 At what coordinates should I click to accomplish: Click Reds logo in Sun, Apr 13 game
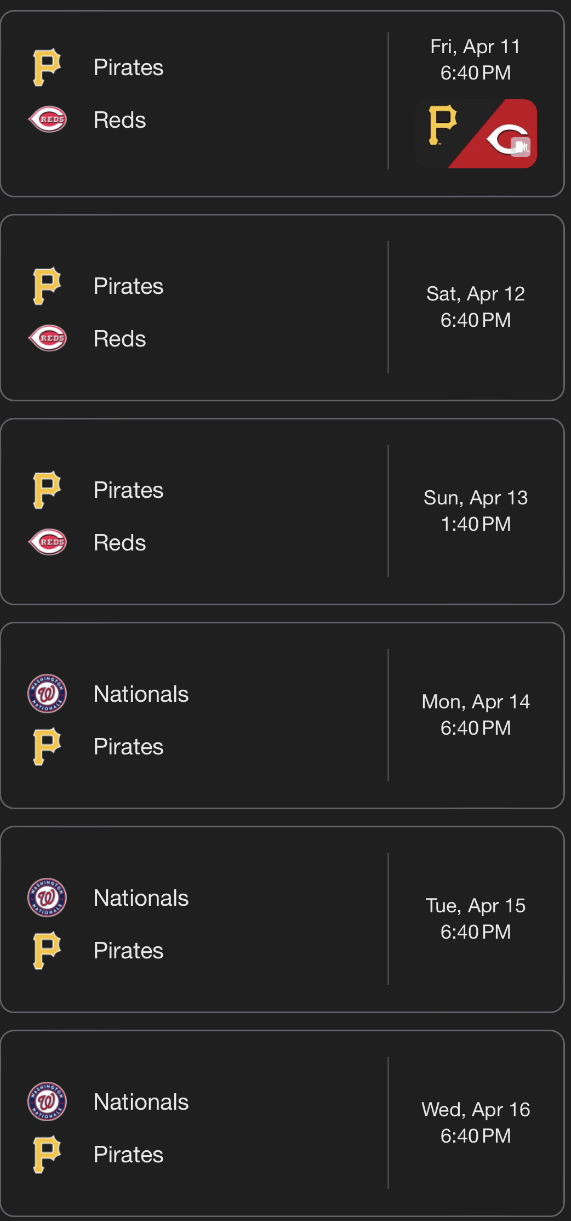[x=48, y=542]
